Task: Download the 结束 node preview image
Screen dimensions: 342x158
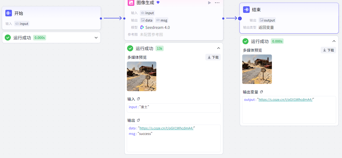Action: pyautogui.click(x=328, y=50)
